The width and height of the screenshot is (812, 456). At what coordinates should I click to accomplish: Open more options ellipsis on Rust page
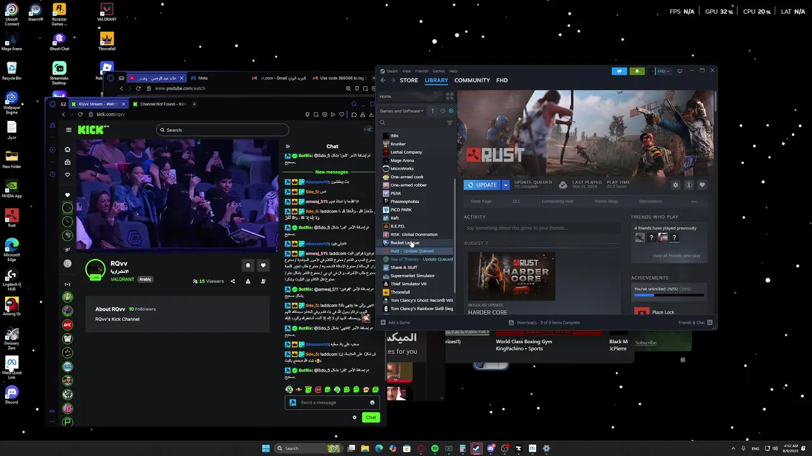pos(694,201)
